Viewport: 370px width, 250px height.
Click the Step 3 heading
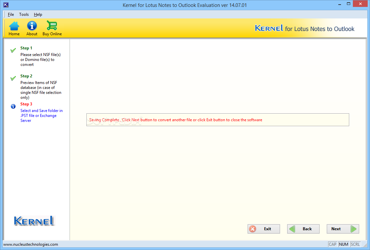26,104
